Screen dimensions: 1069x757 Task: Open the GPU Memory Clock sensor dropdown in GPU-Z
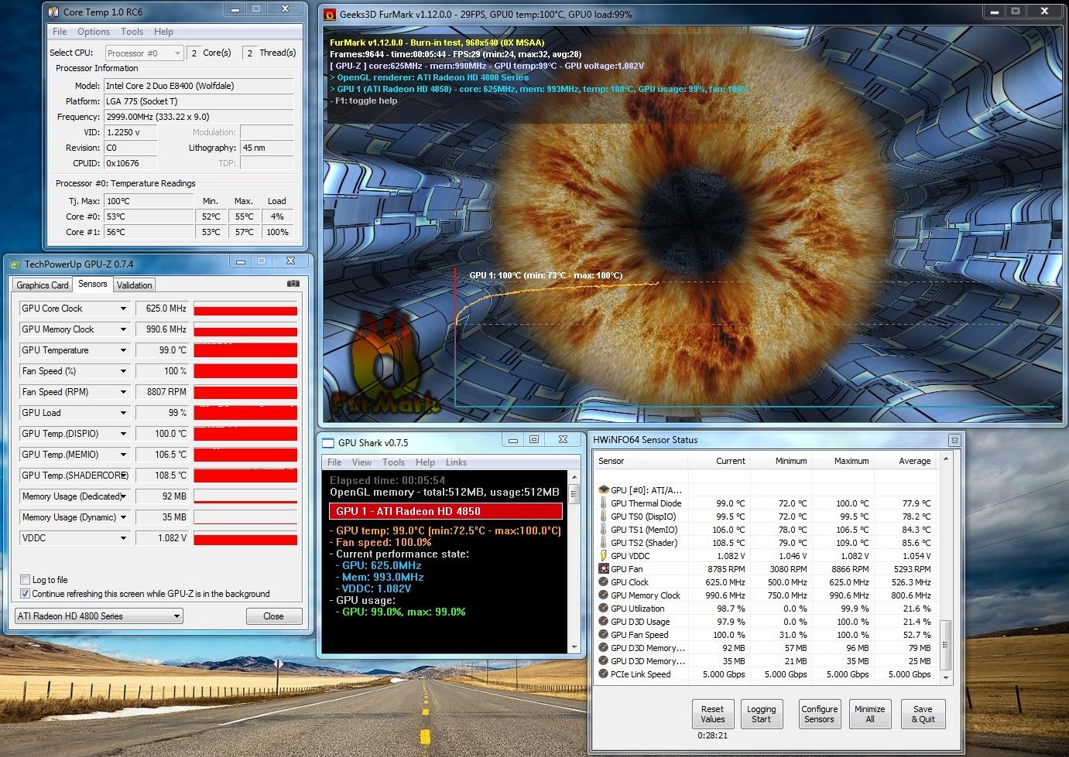click(122, 329)
